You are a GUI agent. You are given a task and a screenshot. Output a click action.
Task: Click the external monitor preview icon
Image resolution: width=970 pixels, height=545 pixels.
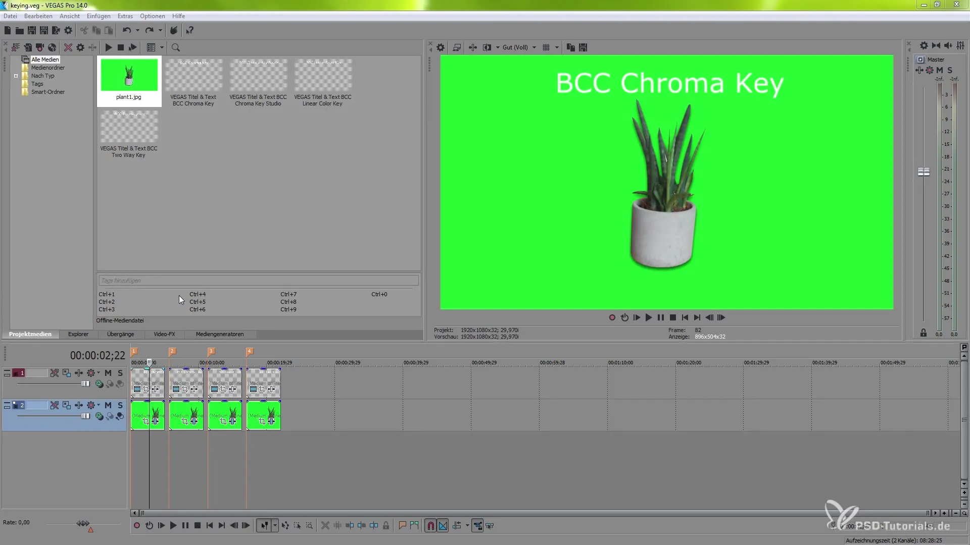[x=457, y=47]
